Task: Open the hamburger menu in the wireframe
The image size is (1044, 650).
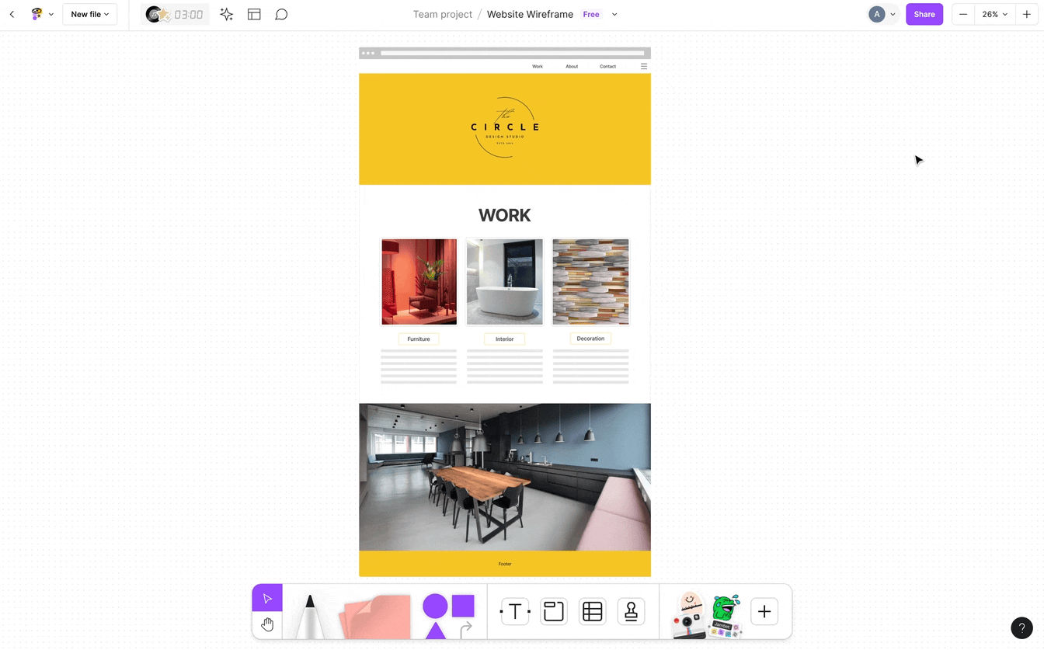Action: pos(644,67)
